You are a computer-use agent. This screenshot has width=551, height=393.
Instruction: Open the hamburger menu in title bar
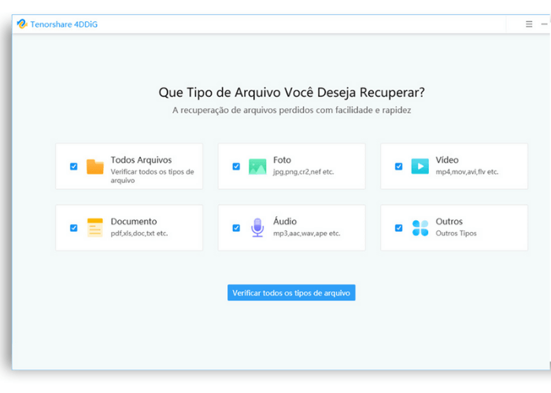click(x=529, y=24)
